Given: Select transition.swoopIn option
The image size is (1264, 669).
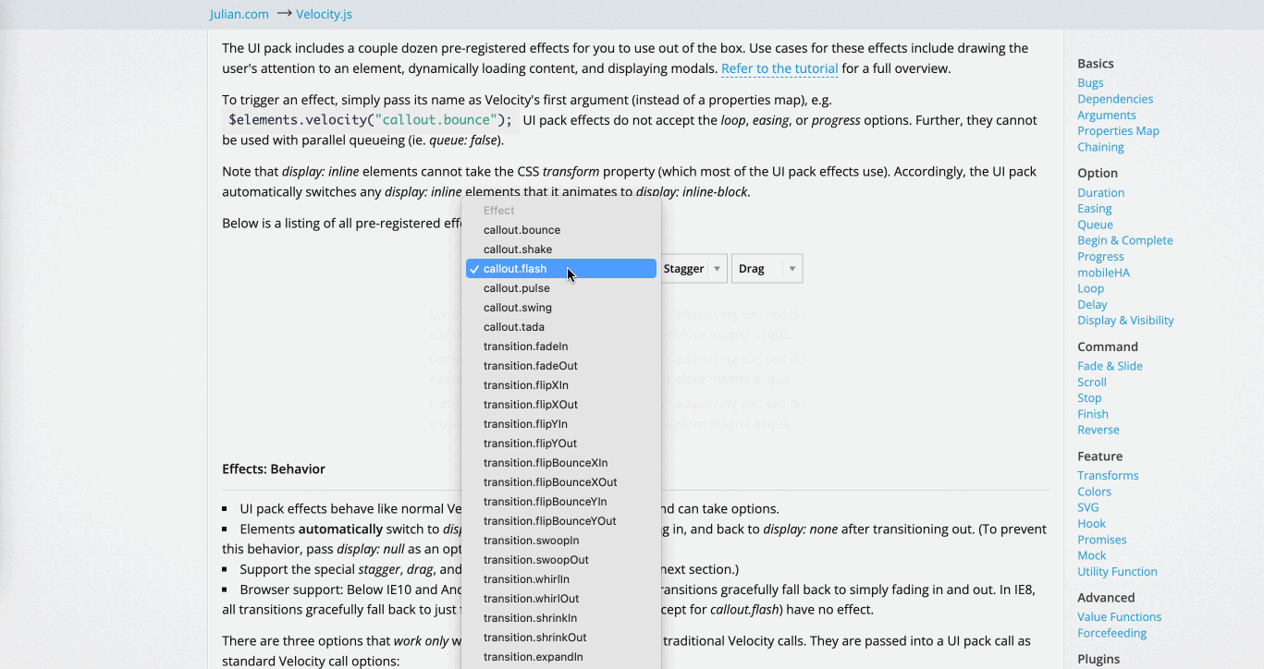Looking at the screenshot, I should (x=561, y=541).
